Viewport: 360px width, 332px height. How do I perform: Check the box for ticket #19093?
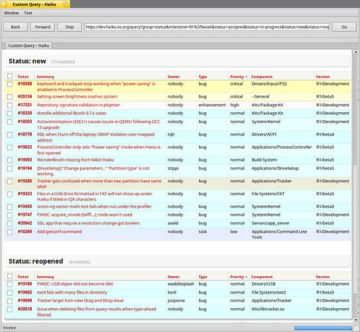point(10,160)
